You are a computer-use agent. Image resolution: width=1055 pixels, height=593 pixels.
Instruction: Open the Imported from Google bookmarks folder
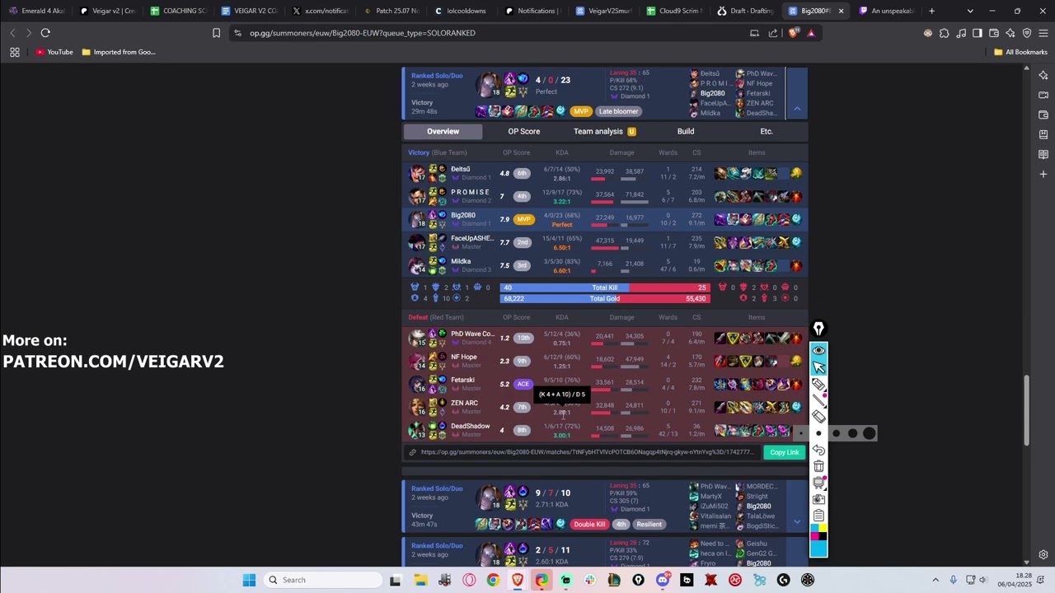[119, 52]
